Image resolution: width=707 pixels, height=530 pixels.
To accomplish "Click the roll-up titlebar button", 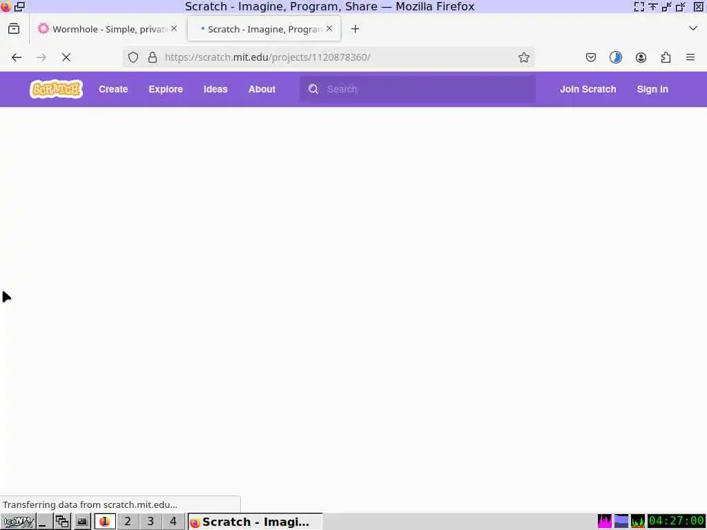I will (x=653, y=6).
